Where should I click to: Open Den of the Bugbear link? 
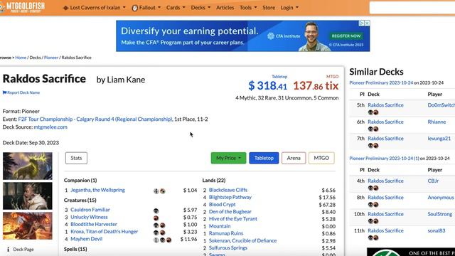click(x=230, y=212)
